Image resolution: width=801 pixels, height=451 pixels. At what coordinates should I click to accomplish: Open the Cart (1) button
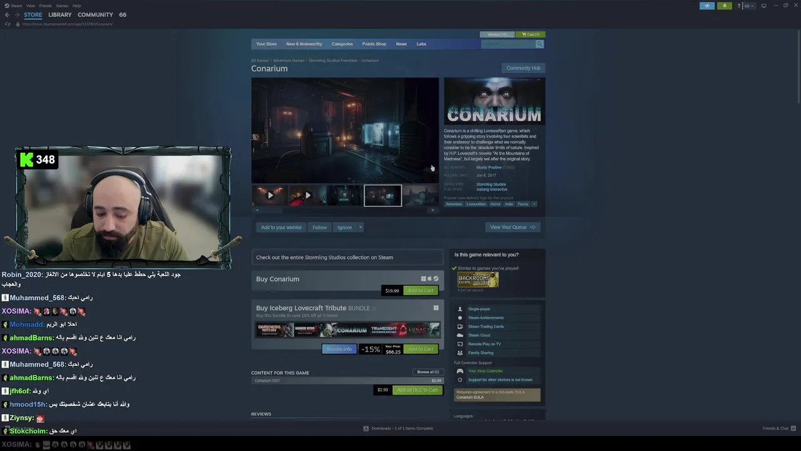[531, 34]
